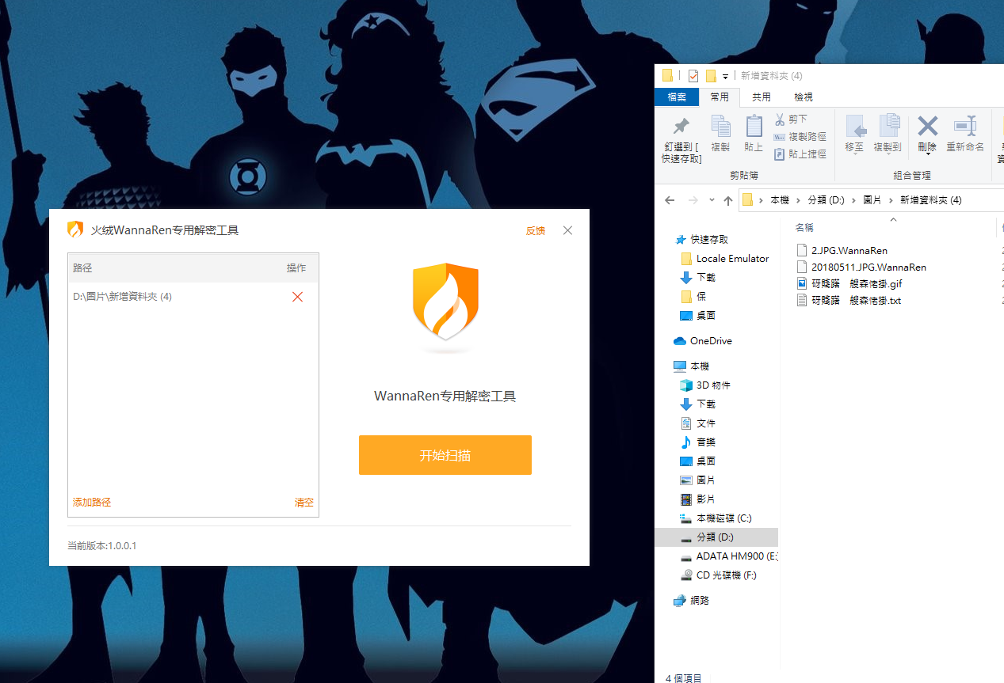Select 分類 (D:) in the navigation pane
The height and width of the screenshot is (683, 1004).
(x=716, y=537)
